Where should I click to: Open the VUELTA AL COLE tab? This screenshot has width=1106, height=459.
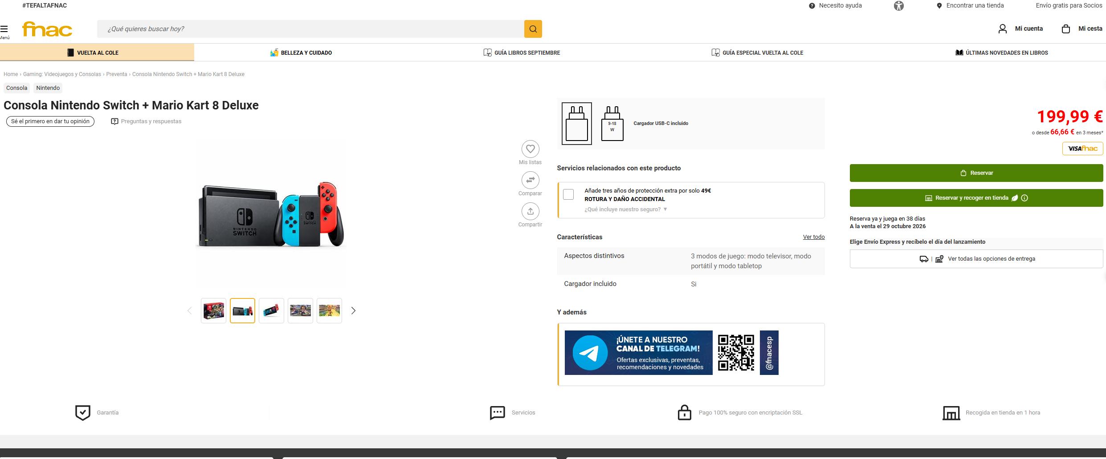(x=97, y=52)
